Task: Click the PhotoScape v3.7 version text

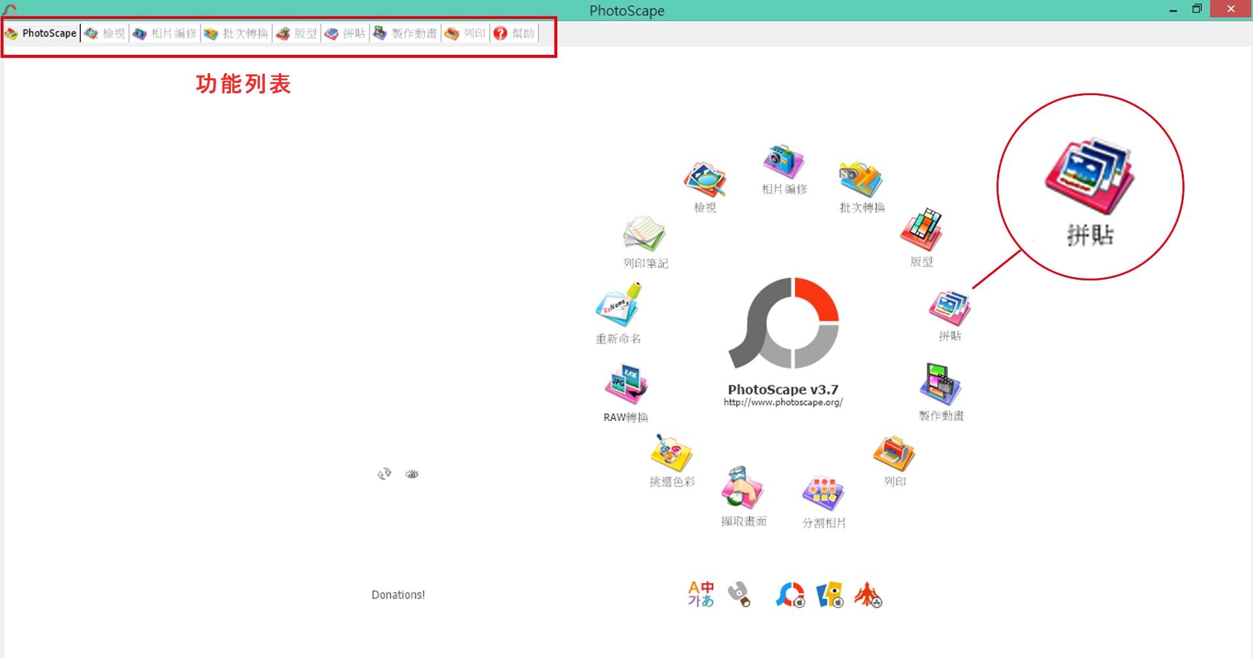Action: (x=783, y=389)
